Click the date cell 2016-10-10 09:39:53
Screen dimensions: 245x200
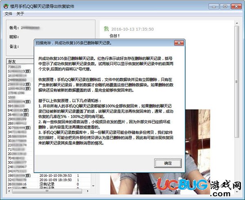point(56,176)
